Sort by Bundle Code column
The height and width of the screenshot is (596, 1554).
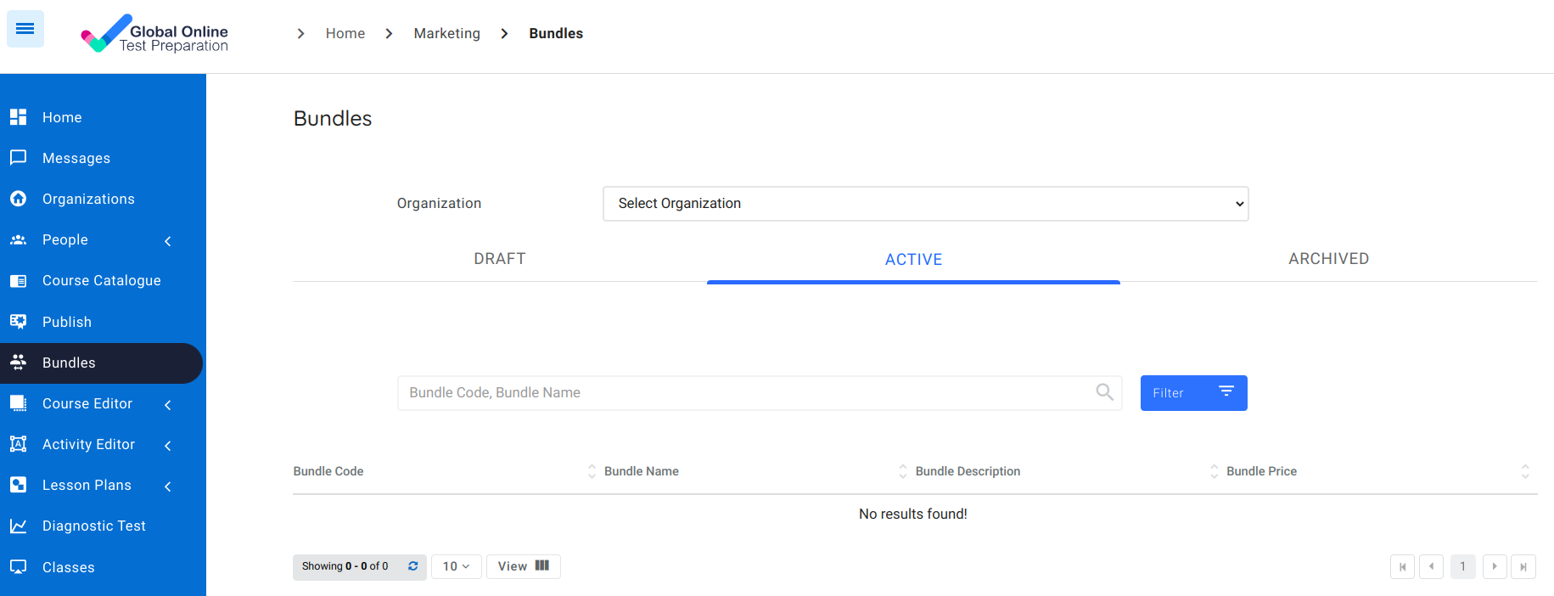(592, 471)
